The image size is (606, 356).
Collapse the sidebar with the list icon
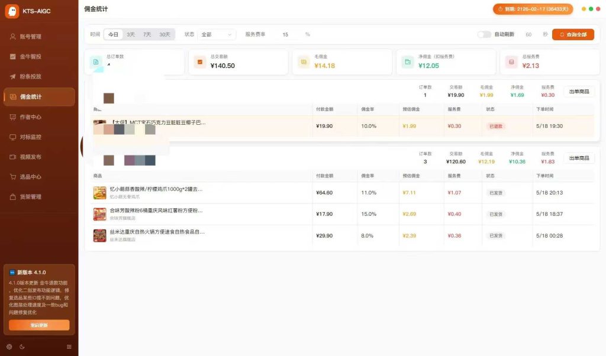[x=69, y=347]
